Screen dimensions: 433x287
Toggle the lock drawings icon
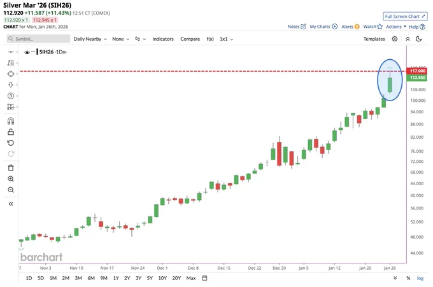pos(10,132)
